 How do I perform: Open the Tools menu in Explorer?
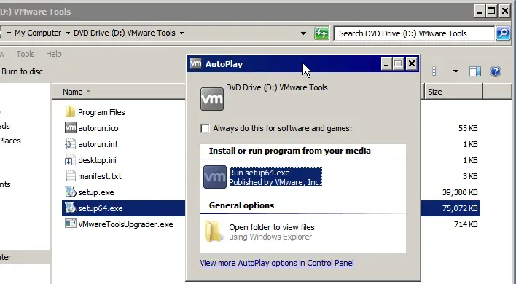[26, 54]
